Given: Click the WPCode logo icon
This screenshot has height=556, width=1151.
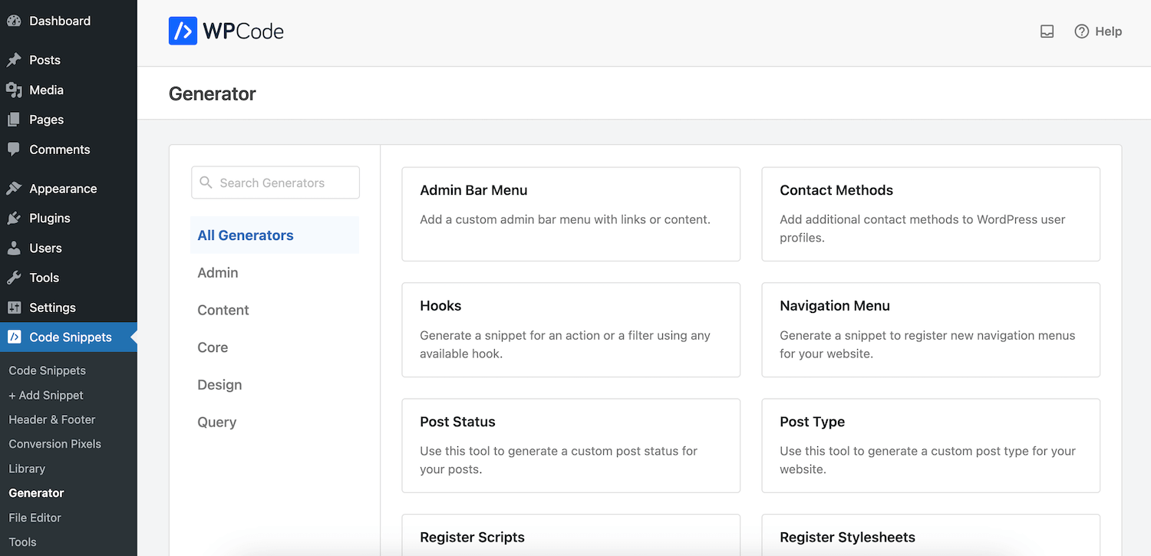Looking at the screenshot, I should coord(183,31).
